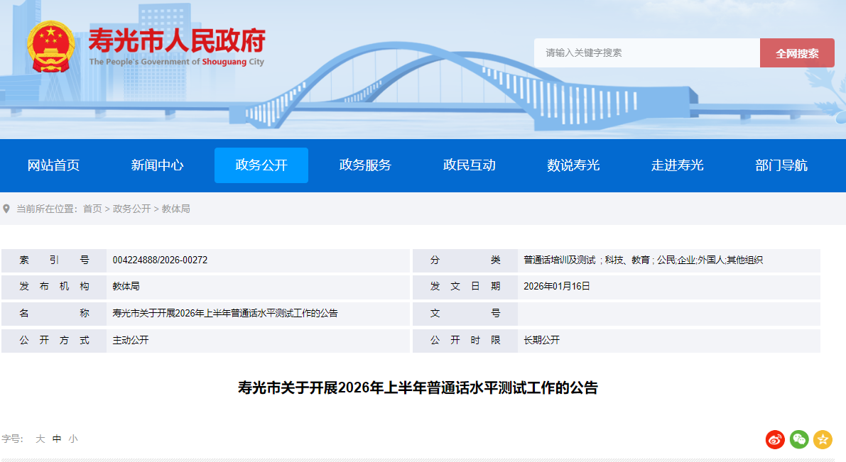Select the 政务公开 navigation tab
Image resolution: width=846 pixels, height=462 pixels.
[261, 165]
